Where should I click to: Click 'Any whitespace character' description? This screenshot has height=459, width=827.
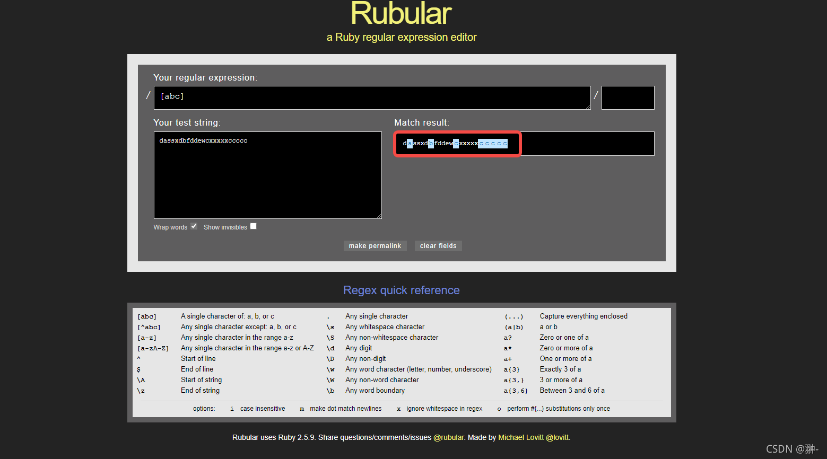point(385,327)
